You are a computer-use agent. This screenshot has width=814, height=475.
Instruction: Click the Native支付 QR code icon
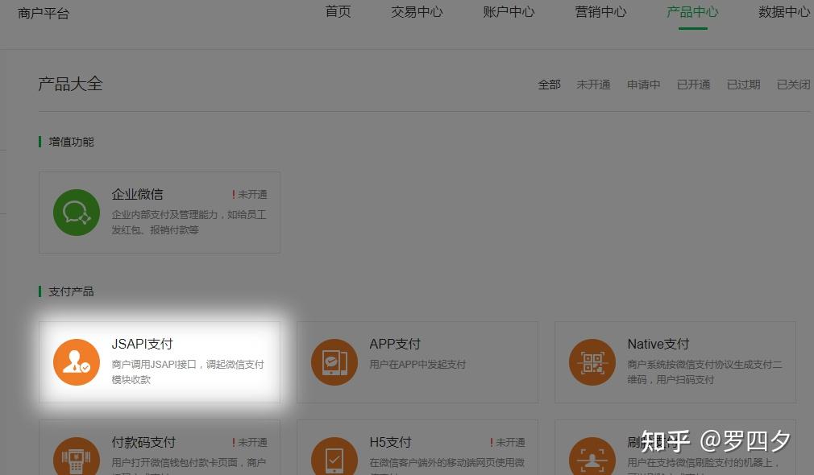[x=592, y=361]
